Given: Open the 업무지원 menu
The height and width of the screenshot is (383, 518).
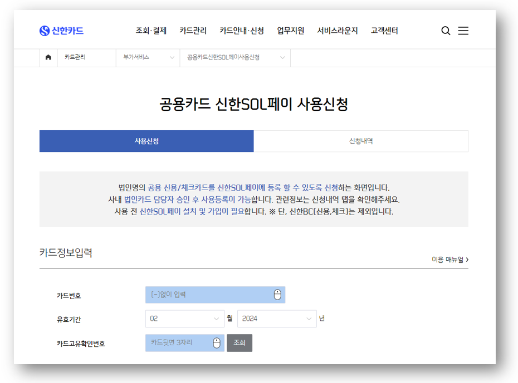Looking at the screenshot, I should pos(290,31).
